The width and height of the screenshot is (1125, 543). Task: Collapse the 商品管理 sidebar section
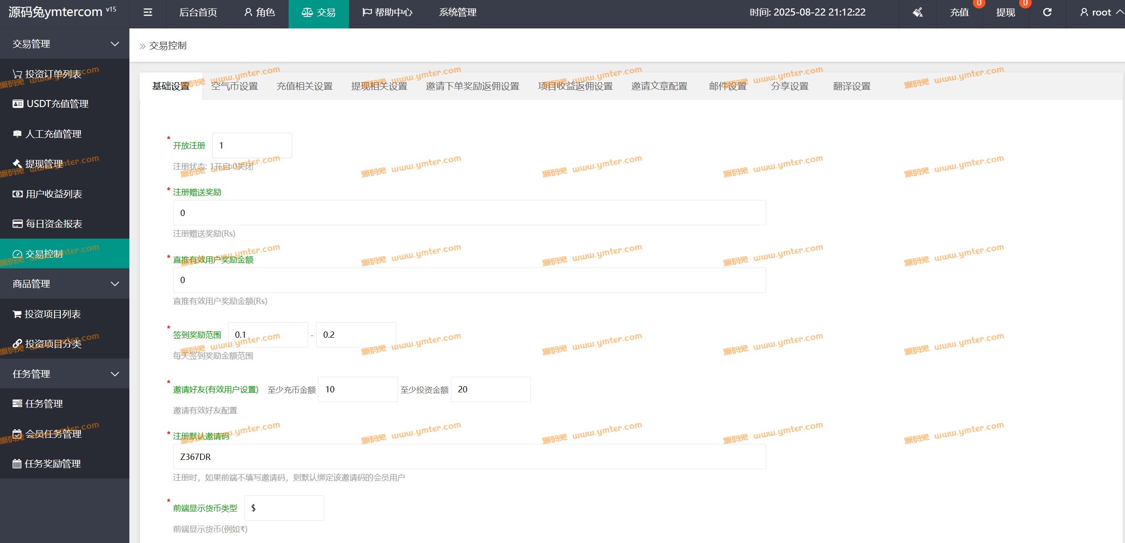(115, 284)
